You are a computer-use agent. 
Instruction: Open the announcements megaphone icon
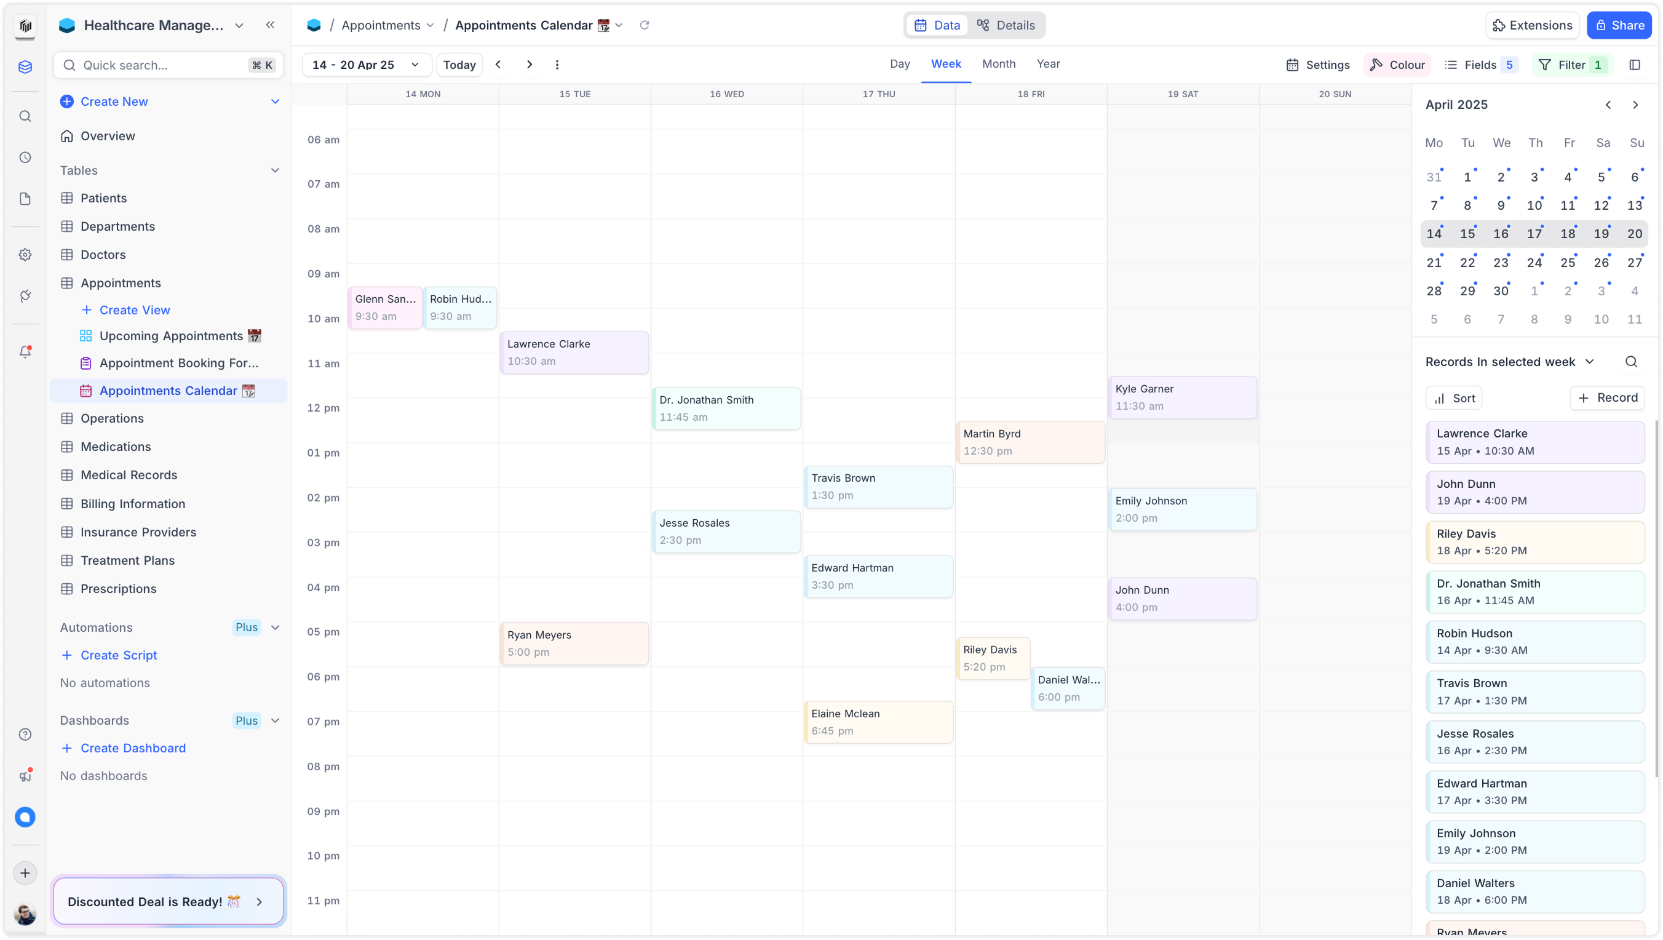tap(25, 775)
